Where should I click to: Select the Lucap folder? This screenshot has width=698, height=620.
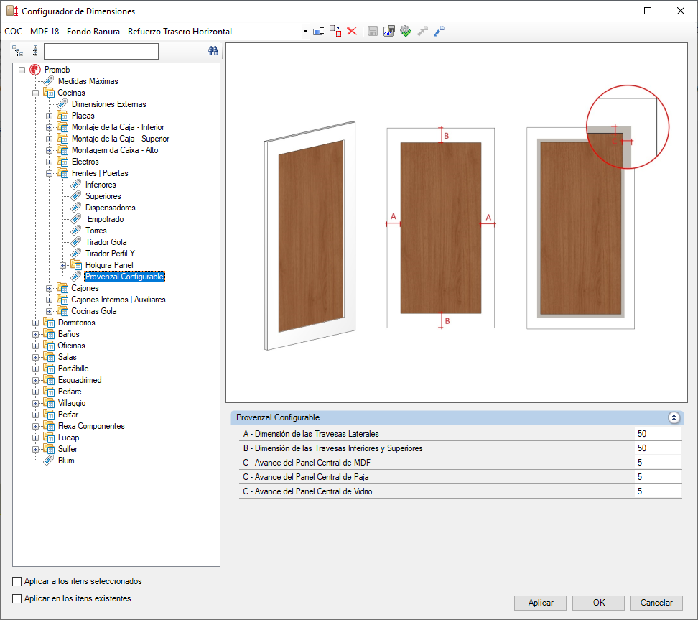point(68,438)
